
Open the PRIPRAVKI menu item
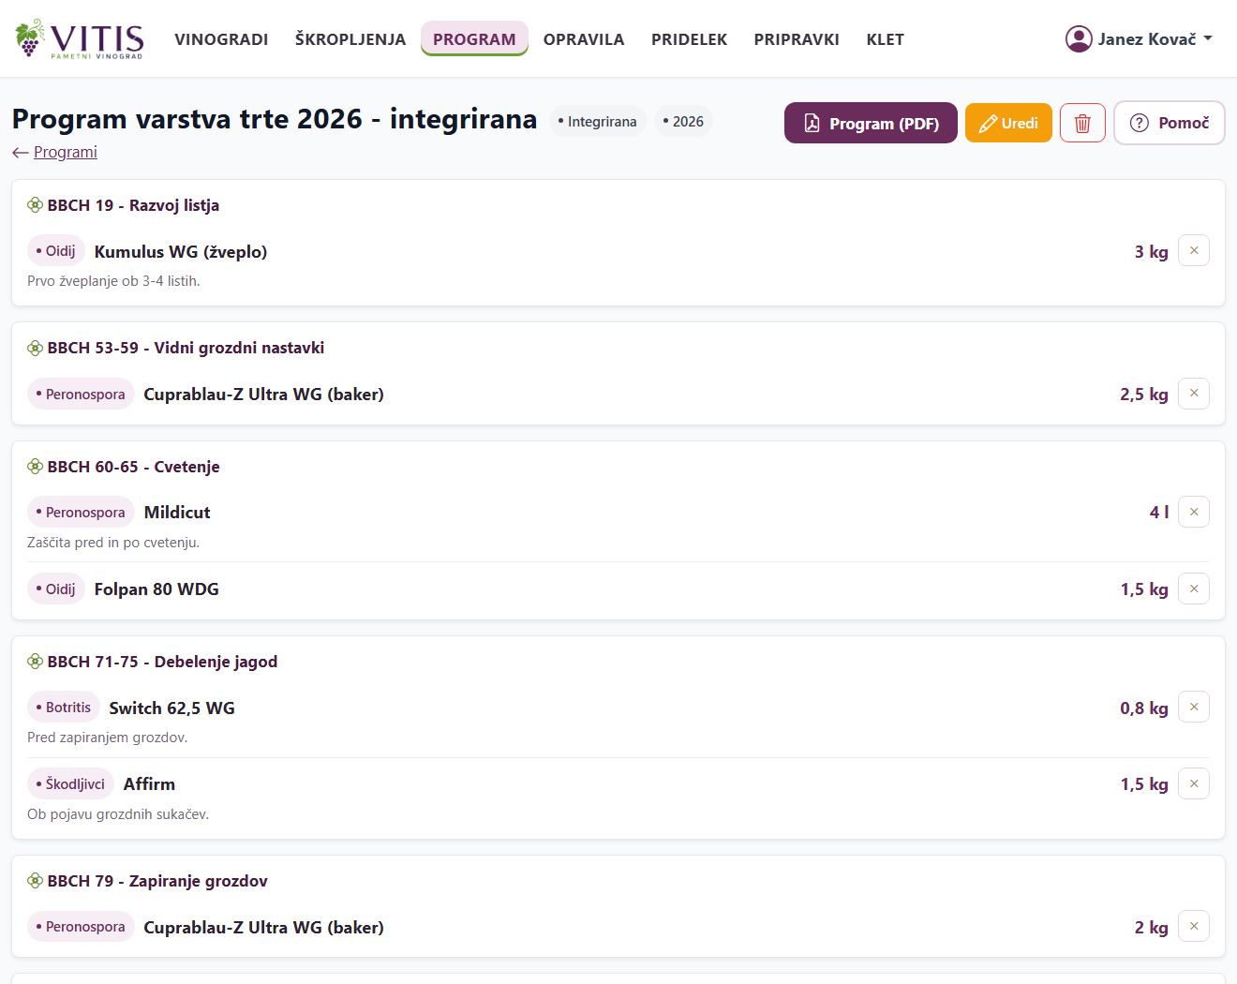tap(797, 39)
